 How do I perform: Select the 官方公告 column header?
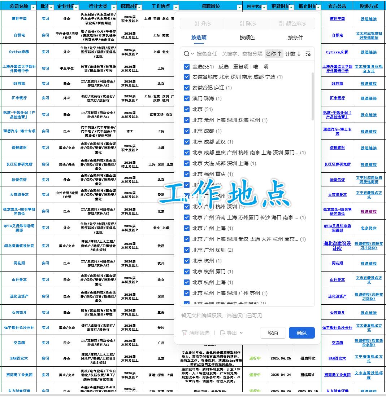[337, 6]
